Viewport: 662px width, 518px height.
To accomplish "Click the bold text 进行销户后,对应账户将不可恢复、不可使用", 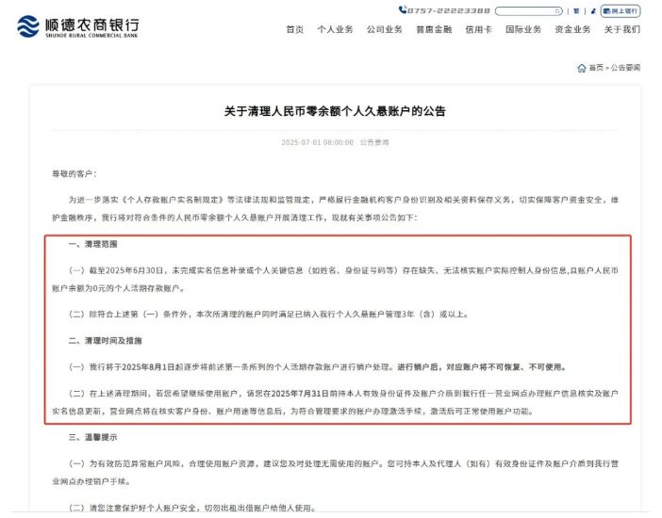I will point(481,367).
